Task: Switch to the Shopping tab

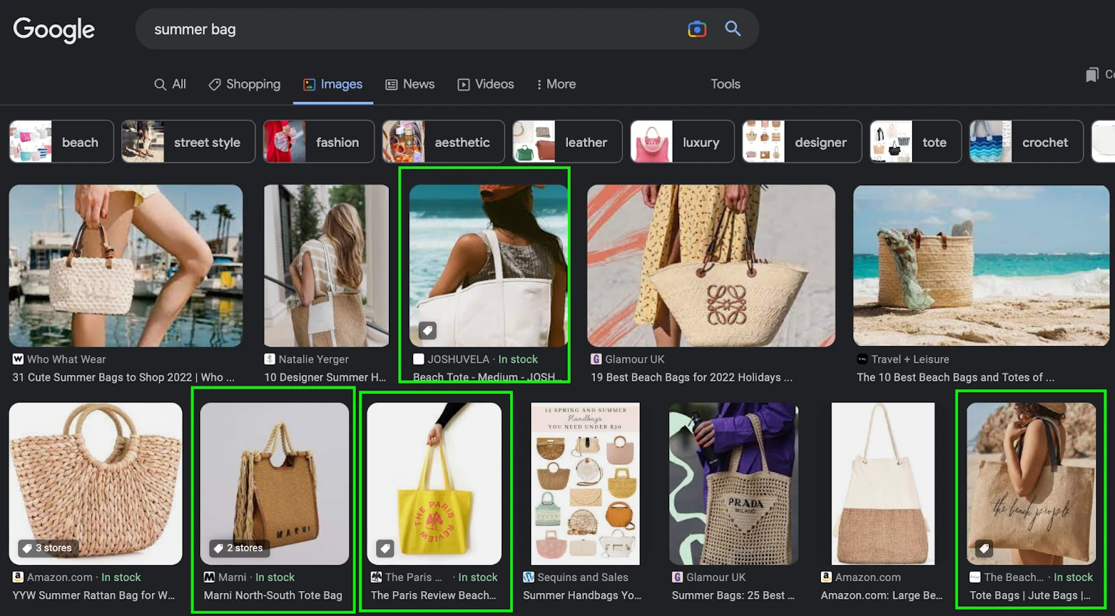Action: point(245,84)
